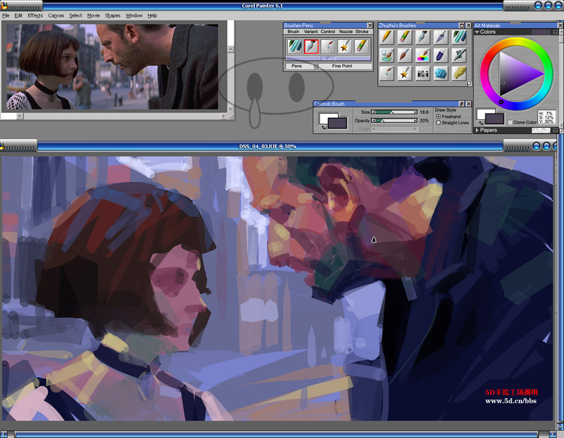Open the Pens brush category dropdown
The width and height of the screenshot is (564, 438).
coord(301,66)
